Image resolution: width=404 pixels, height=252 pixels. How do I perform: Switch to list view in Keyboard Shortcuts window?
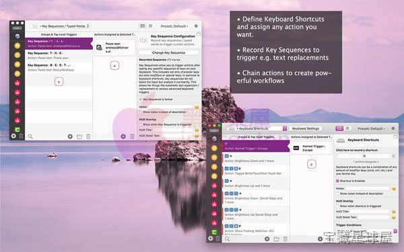click(x=347, y=128)
